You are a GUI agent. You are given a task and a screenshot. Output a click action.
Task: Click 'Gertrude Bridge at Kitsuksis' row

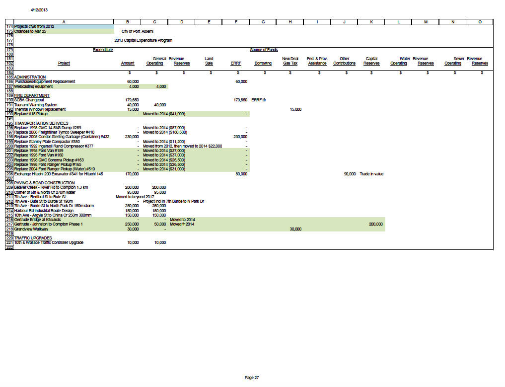coord(37,220)
